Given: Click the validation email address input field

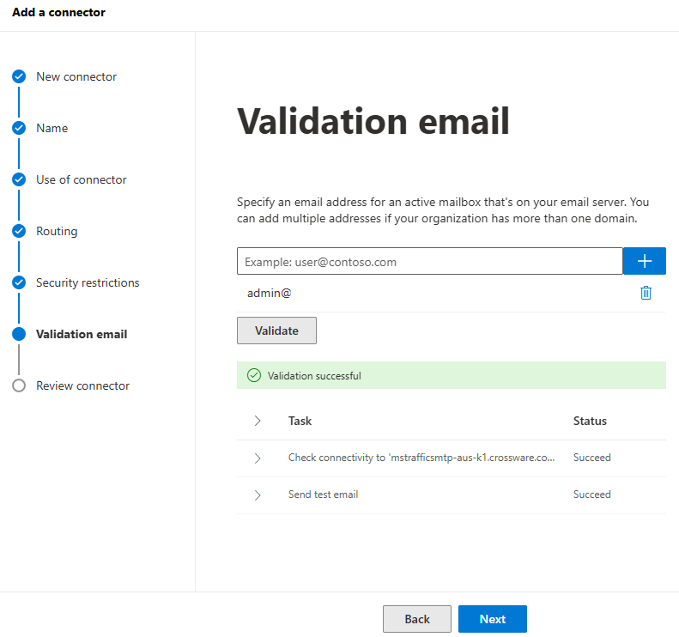Looking at the screenshot, I should 429,261.
